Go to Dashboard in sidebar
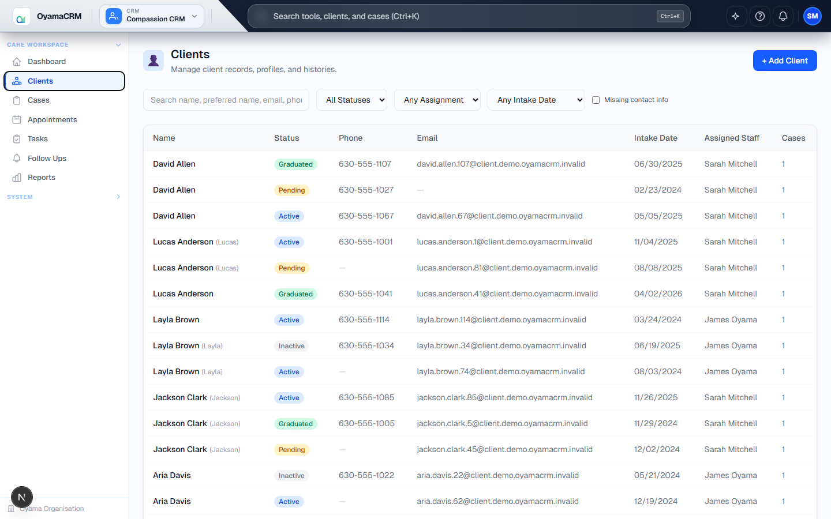 coord(65,62)
